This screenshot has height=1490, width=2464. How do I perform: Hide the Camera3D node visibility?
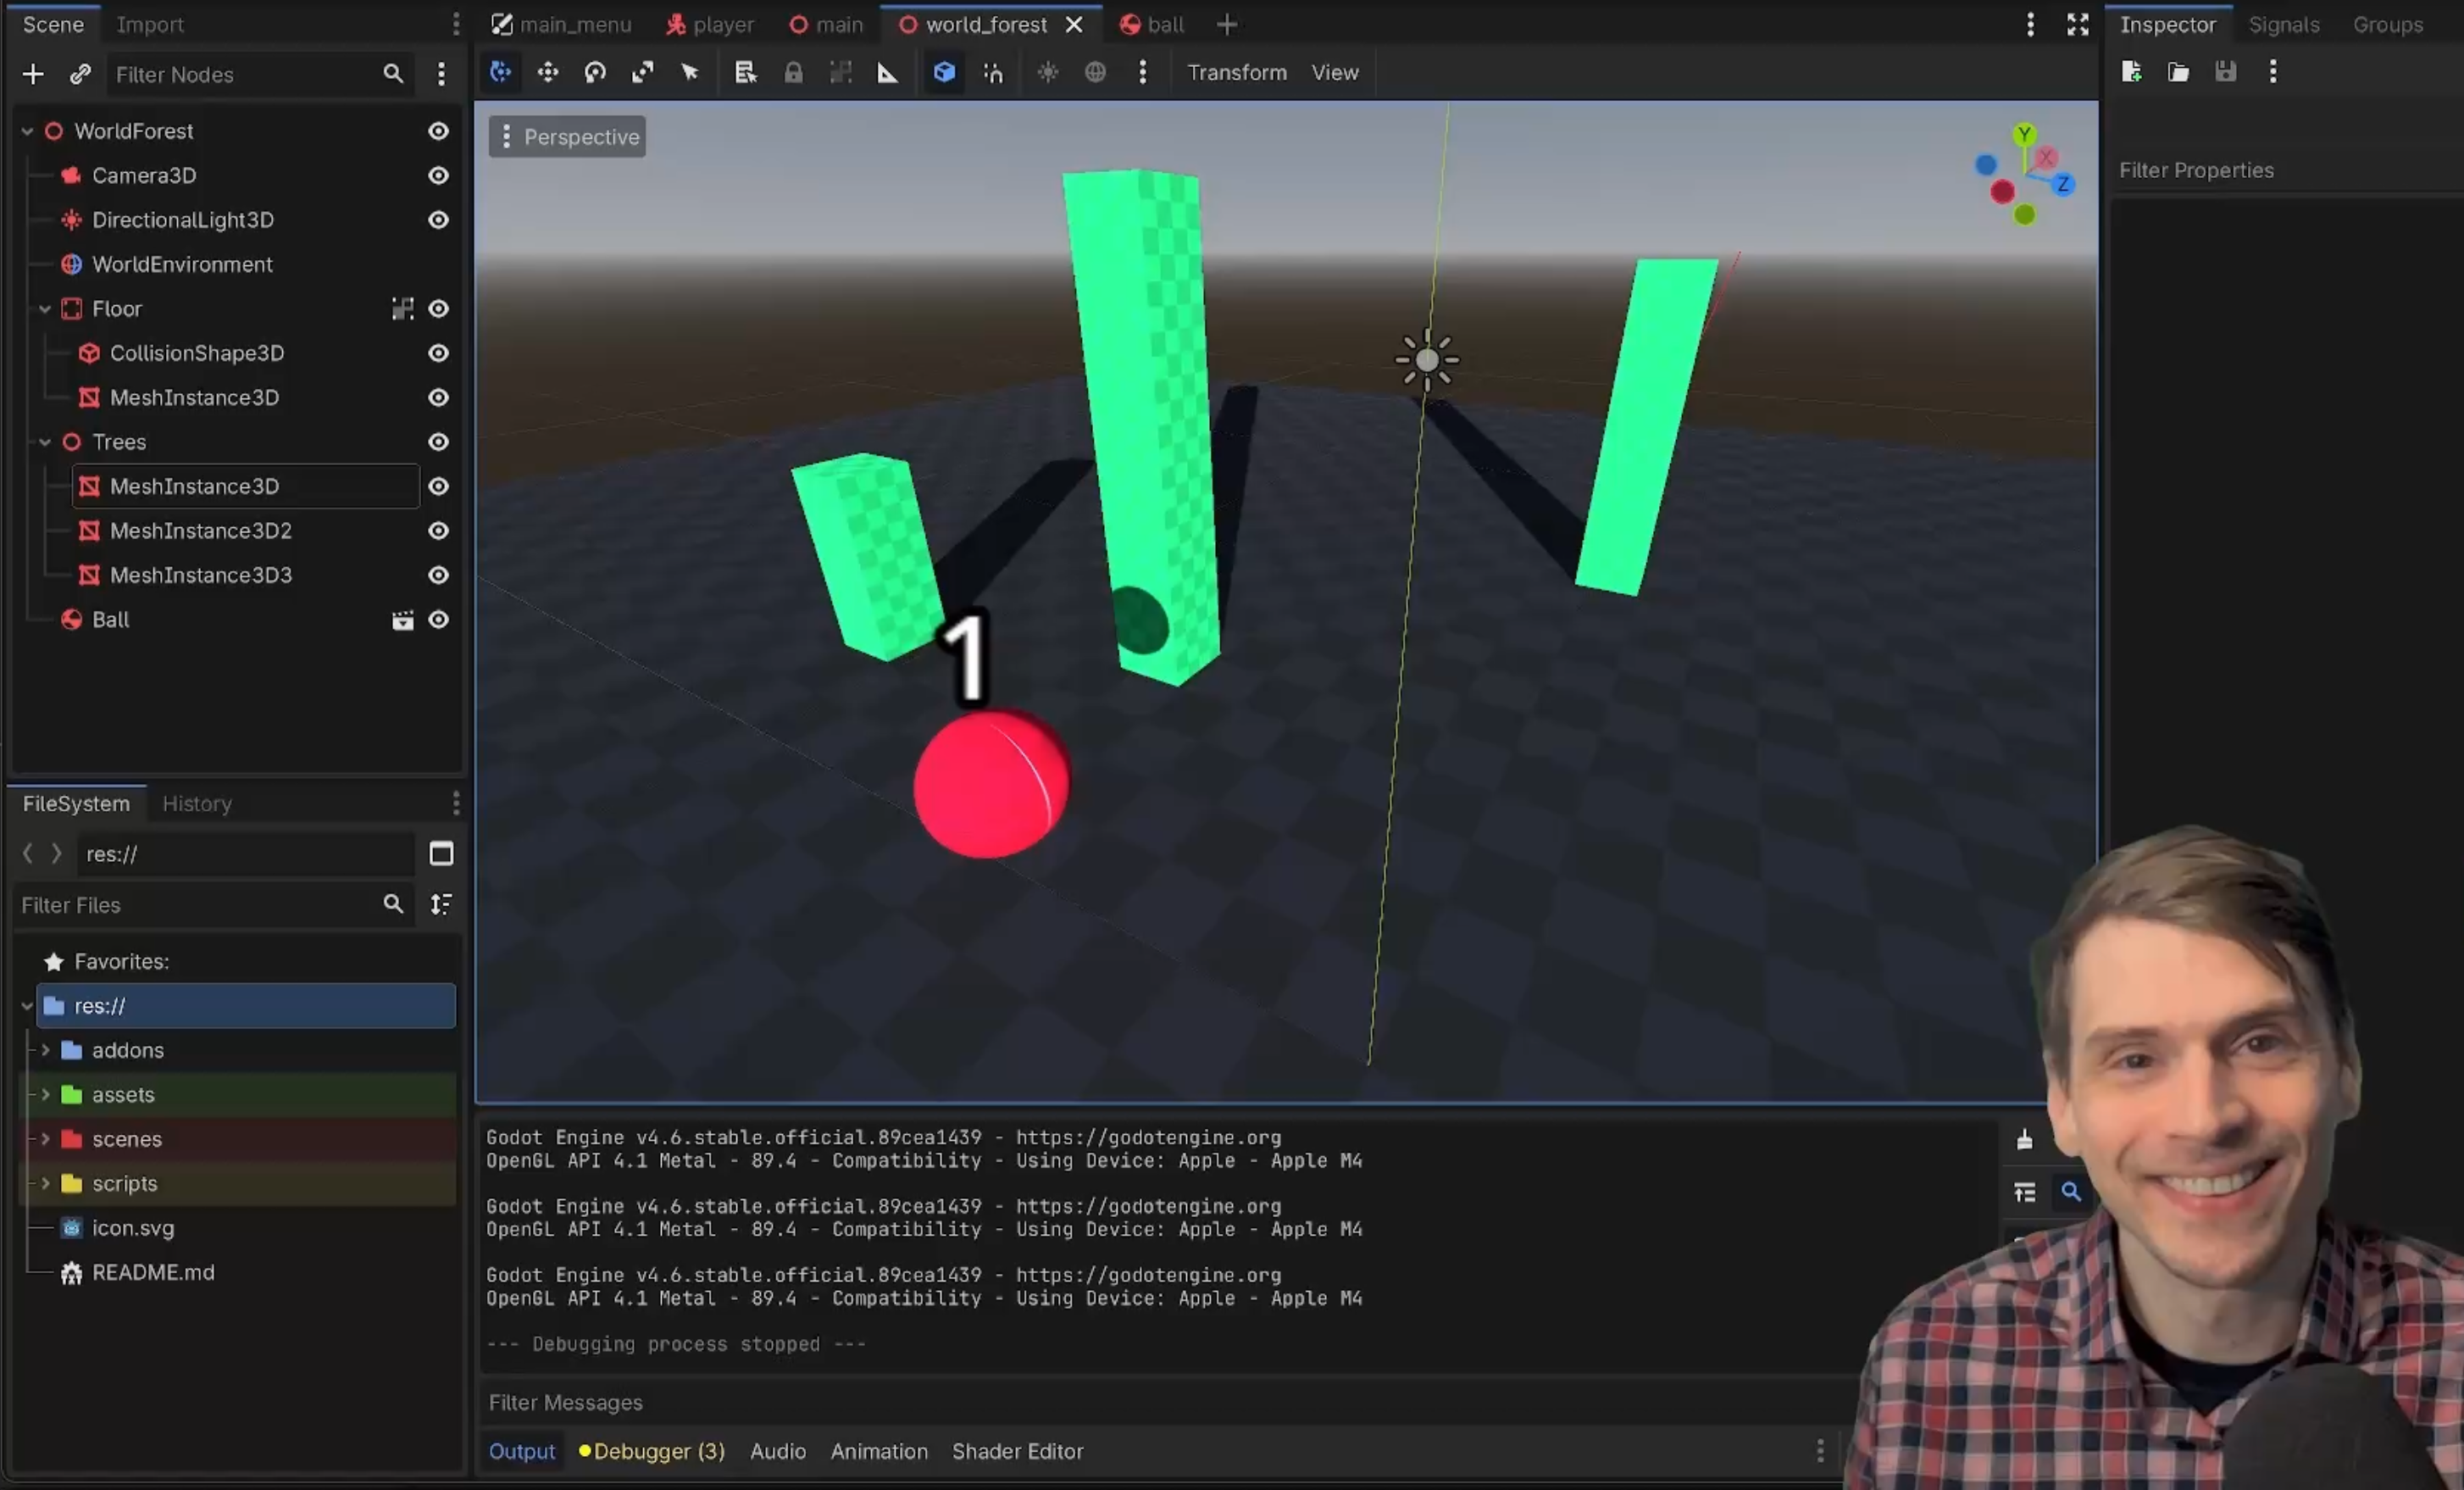[x=438, y=175]
